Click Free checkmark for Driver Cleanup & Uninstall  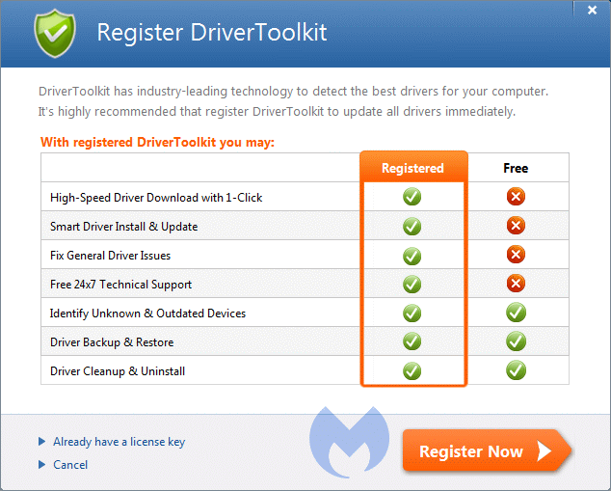click(x=516, y=370)
